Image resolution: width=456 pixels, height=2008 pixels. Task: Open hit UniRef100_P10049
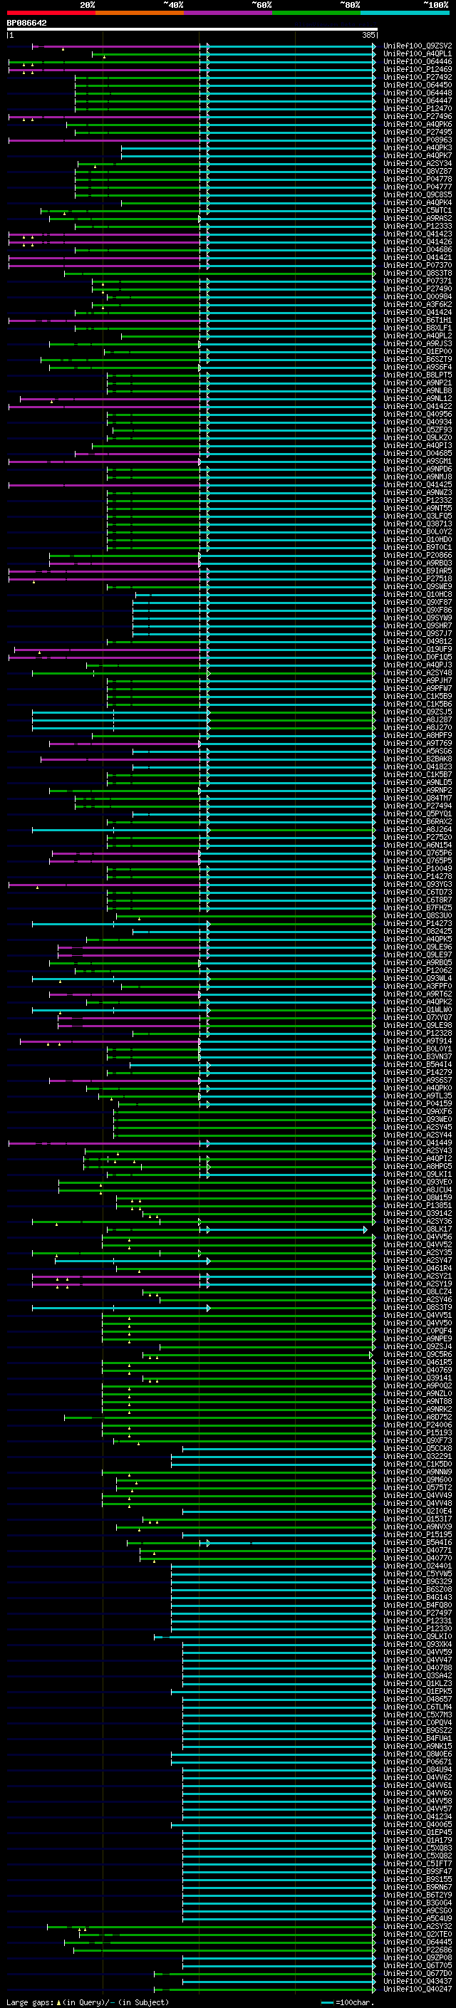(418, 869)
